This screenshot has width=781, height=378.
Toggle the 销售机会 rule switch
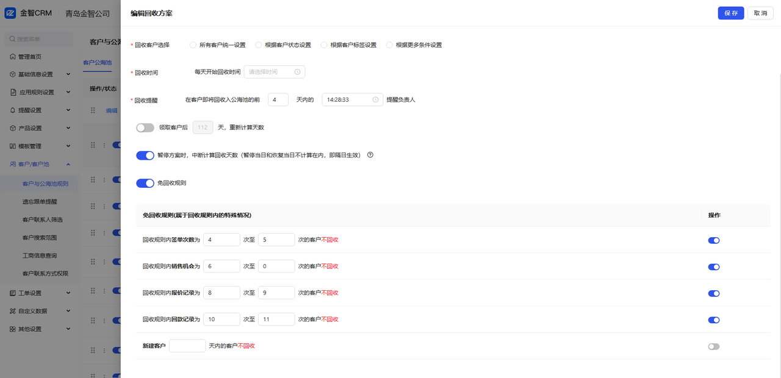coord(714,267)
